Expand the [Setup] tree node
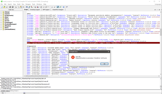 1,12
